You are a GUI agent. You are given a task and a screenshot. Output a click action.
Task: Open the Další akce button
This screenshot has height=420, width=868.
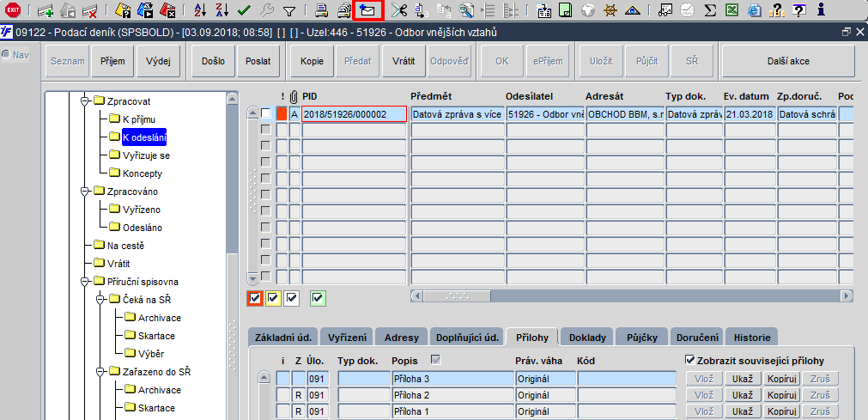(x=788, y=62)
